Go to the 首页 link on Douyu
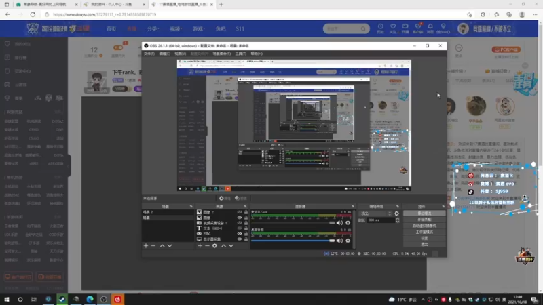543x305 pixels. [111, 28]
